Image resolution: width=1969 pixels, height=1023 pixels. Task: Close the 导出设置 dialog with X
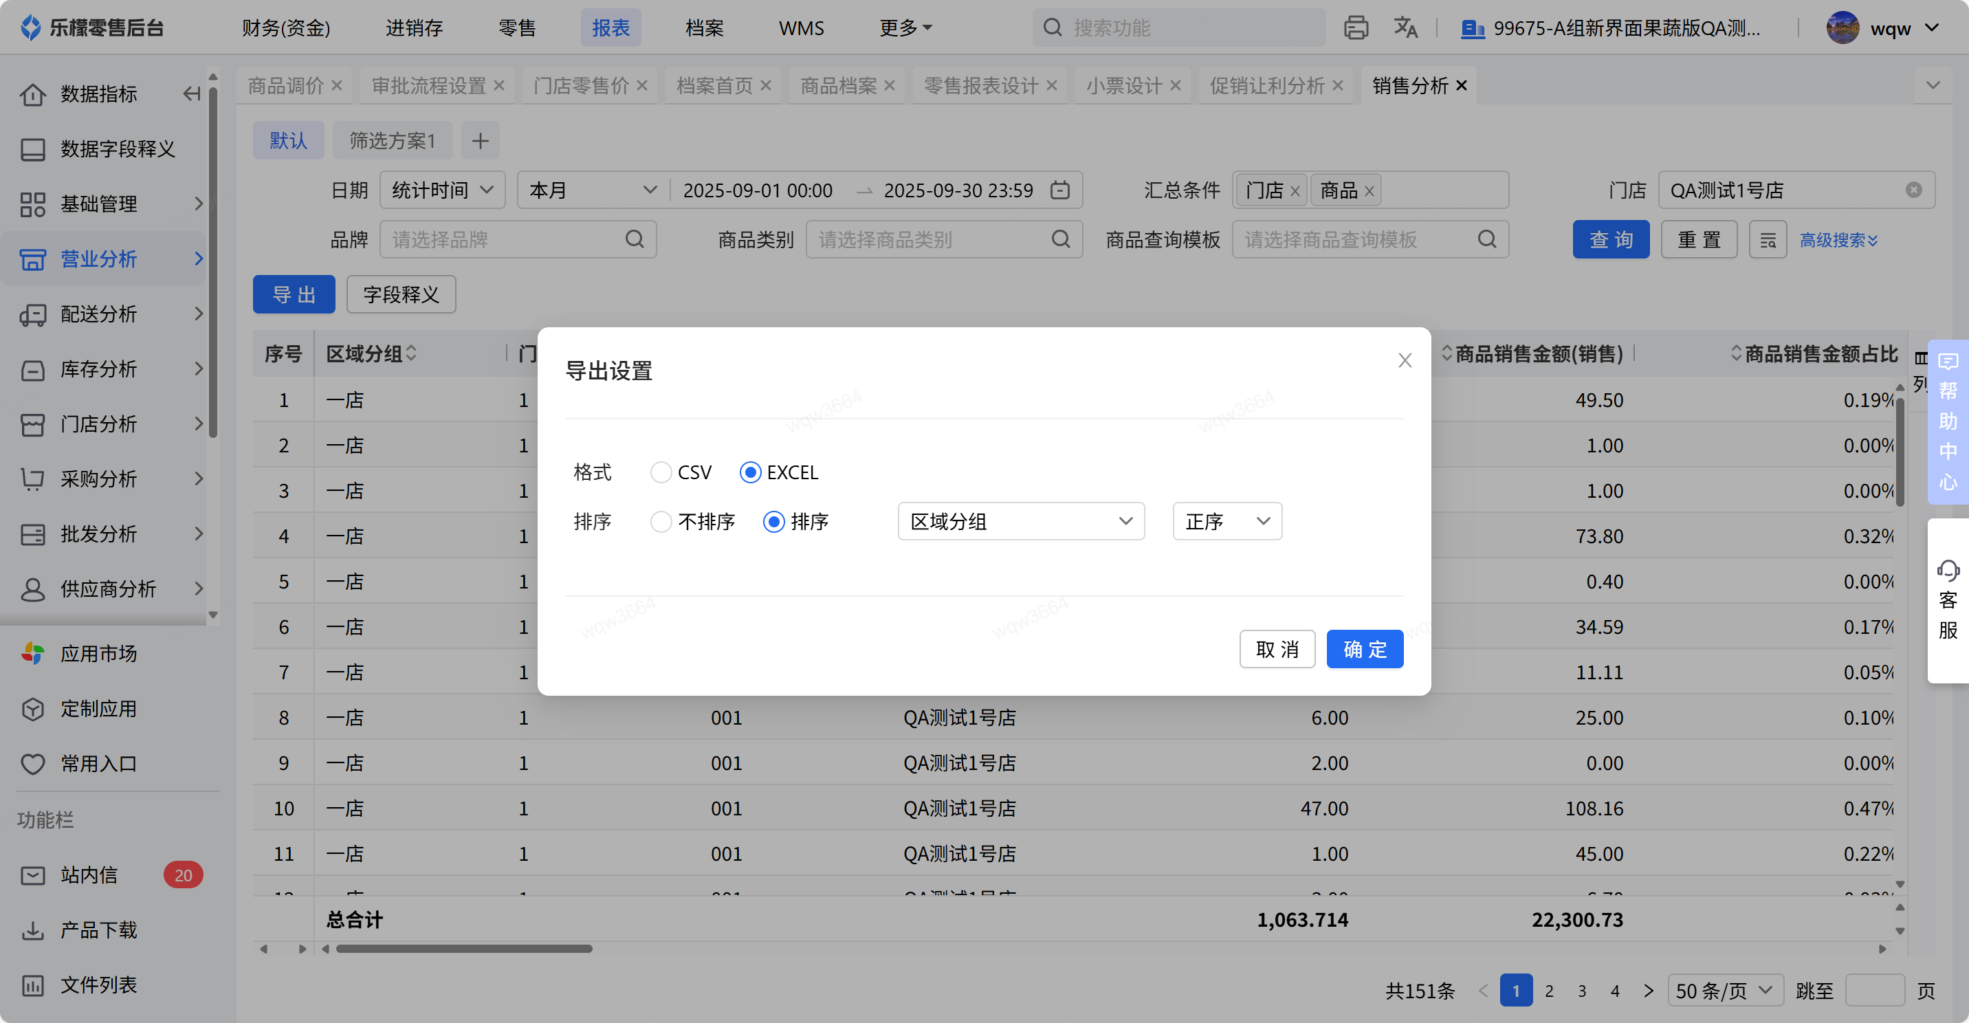(x=1404, y=360)
